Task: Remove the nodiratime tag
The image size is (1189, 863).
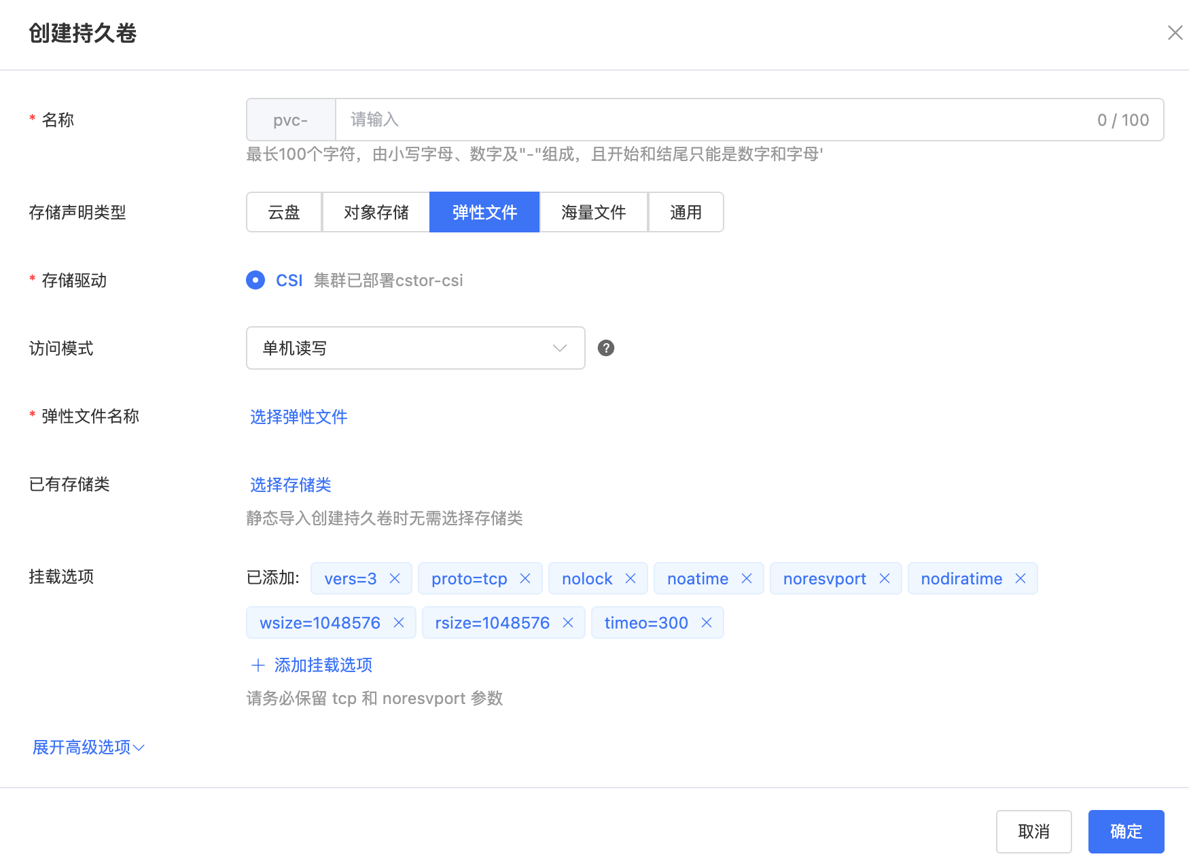Action: (1021, 578)
